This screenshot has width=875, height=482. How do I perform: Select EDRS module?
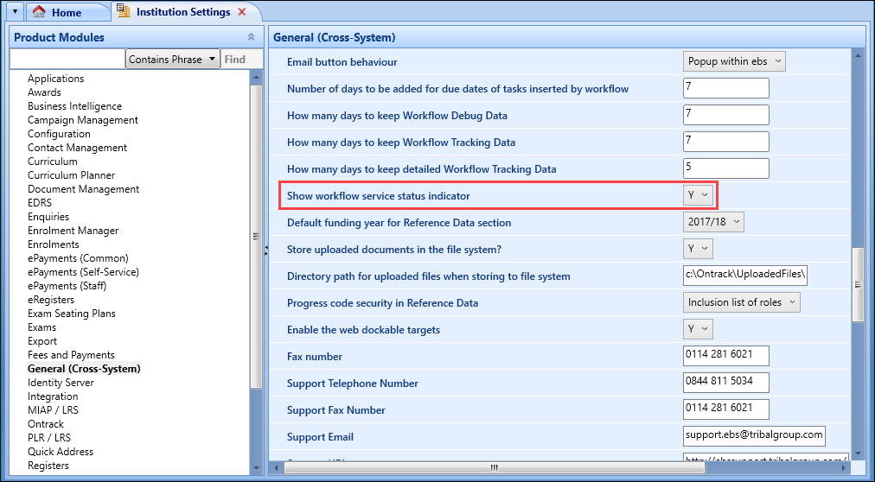(40, 203)
